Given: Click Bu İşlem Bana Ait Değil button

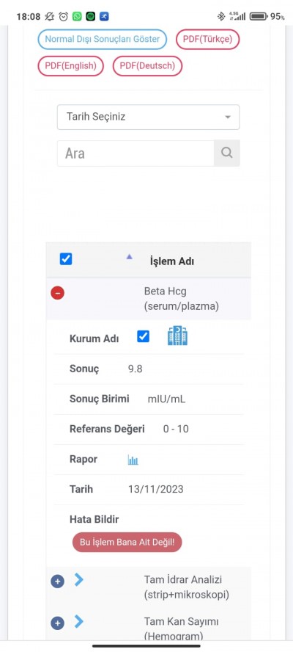Looking at the screenshot, I should coord(127,542).
